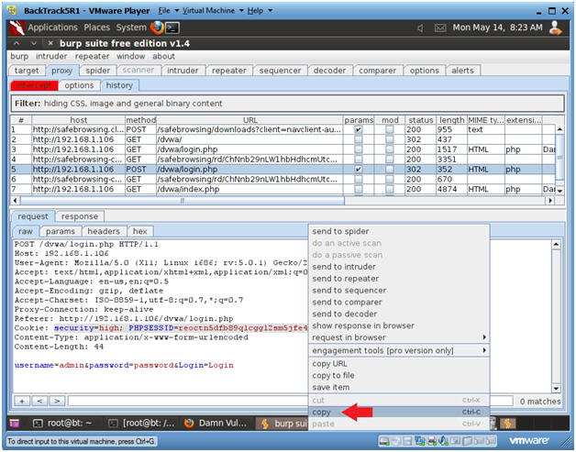576x452 pixels.
Task: Click 'copy URL' in the context menu
Action: [399, 364]
